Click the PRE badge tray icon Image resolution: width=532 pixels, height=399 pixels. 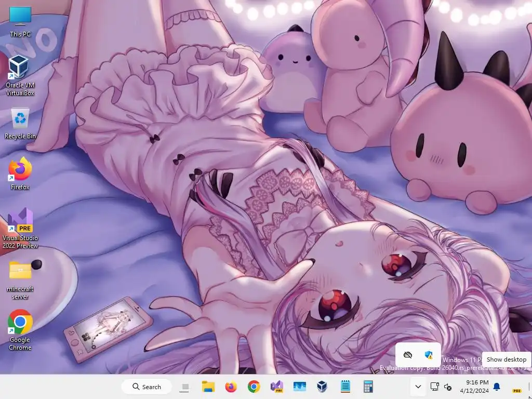tap(517, 391)
